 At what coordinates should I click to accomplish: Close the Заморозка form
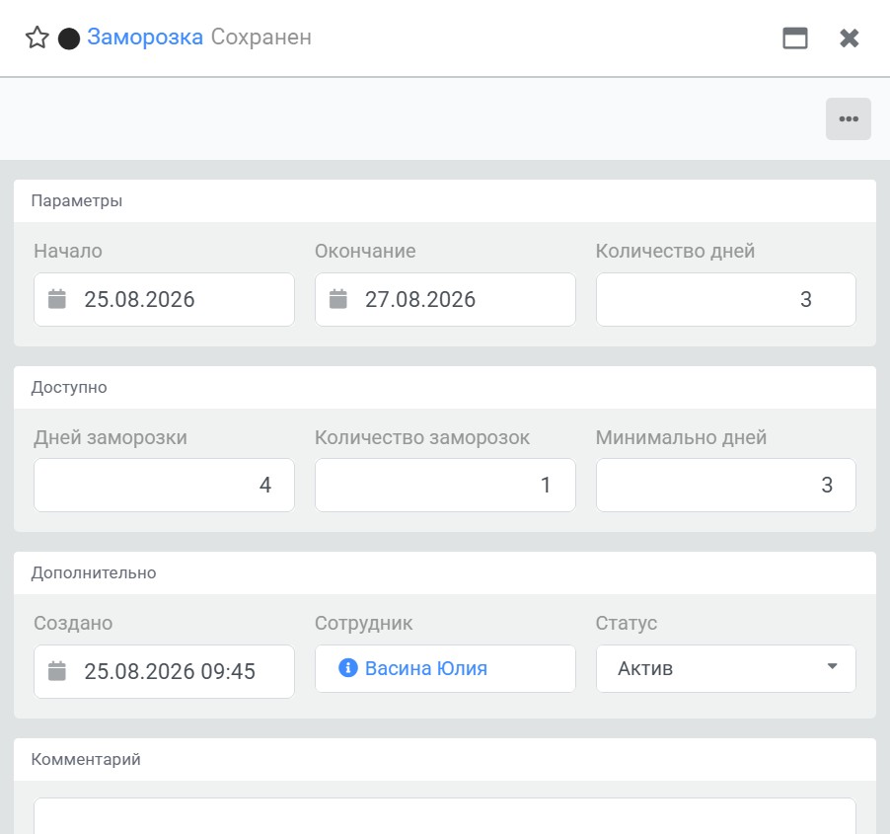tap(850, 38)
